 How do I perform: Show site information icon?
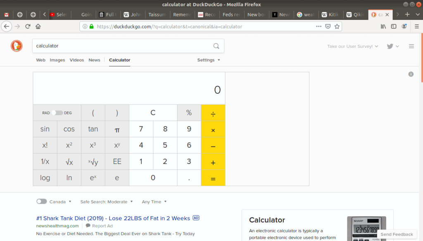pos(85,26)
